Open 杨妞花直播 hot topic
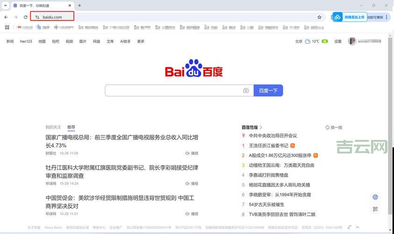This screenshot has height=234, width=394. pos(279,185)
